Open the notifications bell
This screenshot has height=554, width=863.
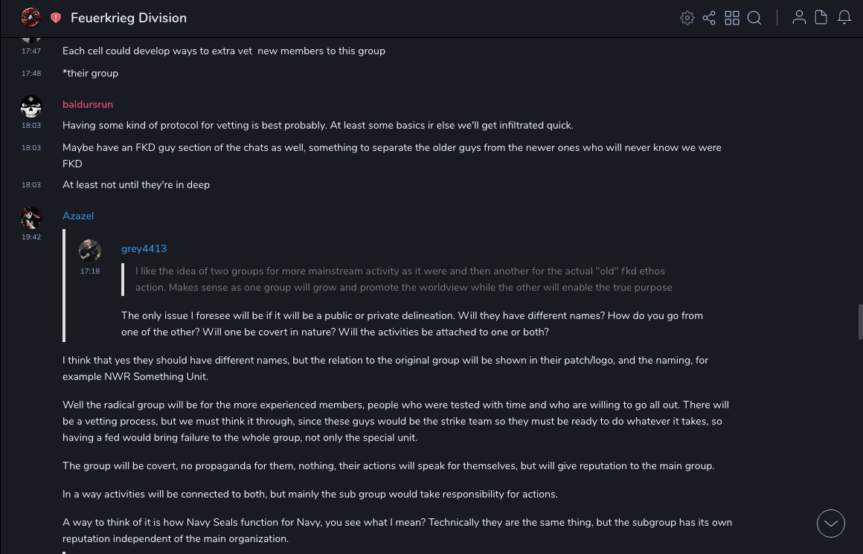[x=844, y=18]
